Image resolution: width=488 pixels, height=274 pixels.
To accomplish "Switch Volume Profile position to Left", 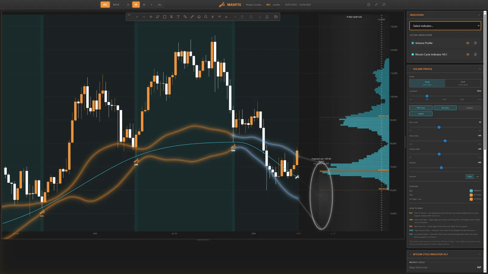I will [477, 176].
